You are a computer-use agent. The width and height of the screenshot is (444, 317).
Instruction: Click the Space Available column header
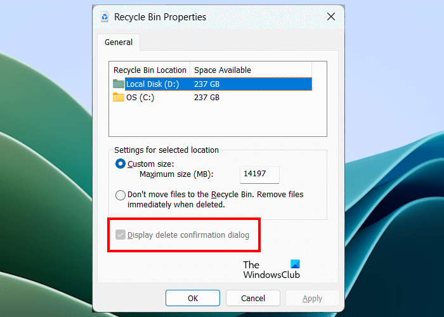tap(223, 70)
